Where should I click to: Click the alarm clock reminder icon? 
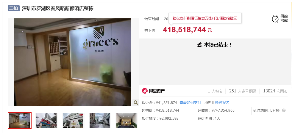(x=275, y=19)
